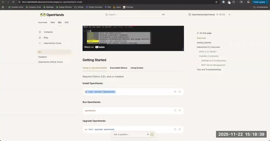The height and width of the screenshot is (141, 270).
Task: Open the browser extensions puzzle icon
Action: 234,2
